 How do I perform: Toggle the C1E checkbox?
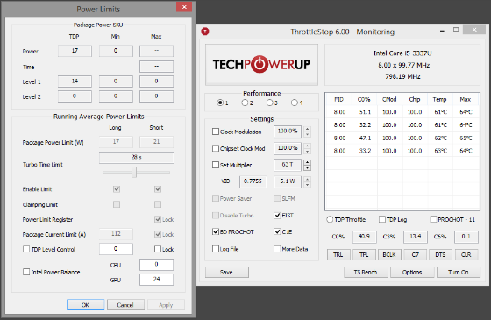(277, 231)
